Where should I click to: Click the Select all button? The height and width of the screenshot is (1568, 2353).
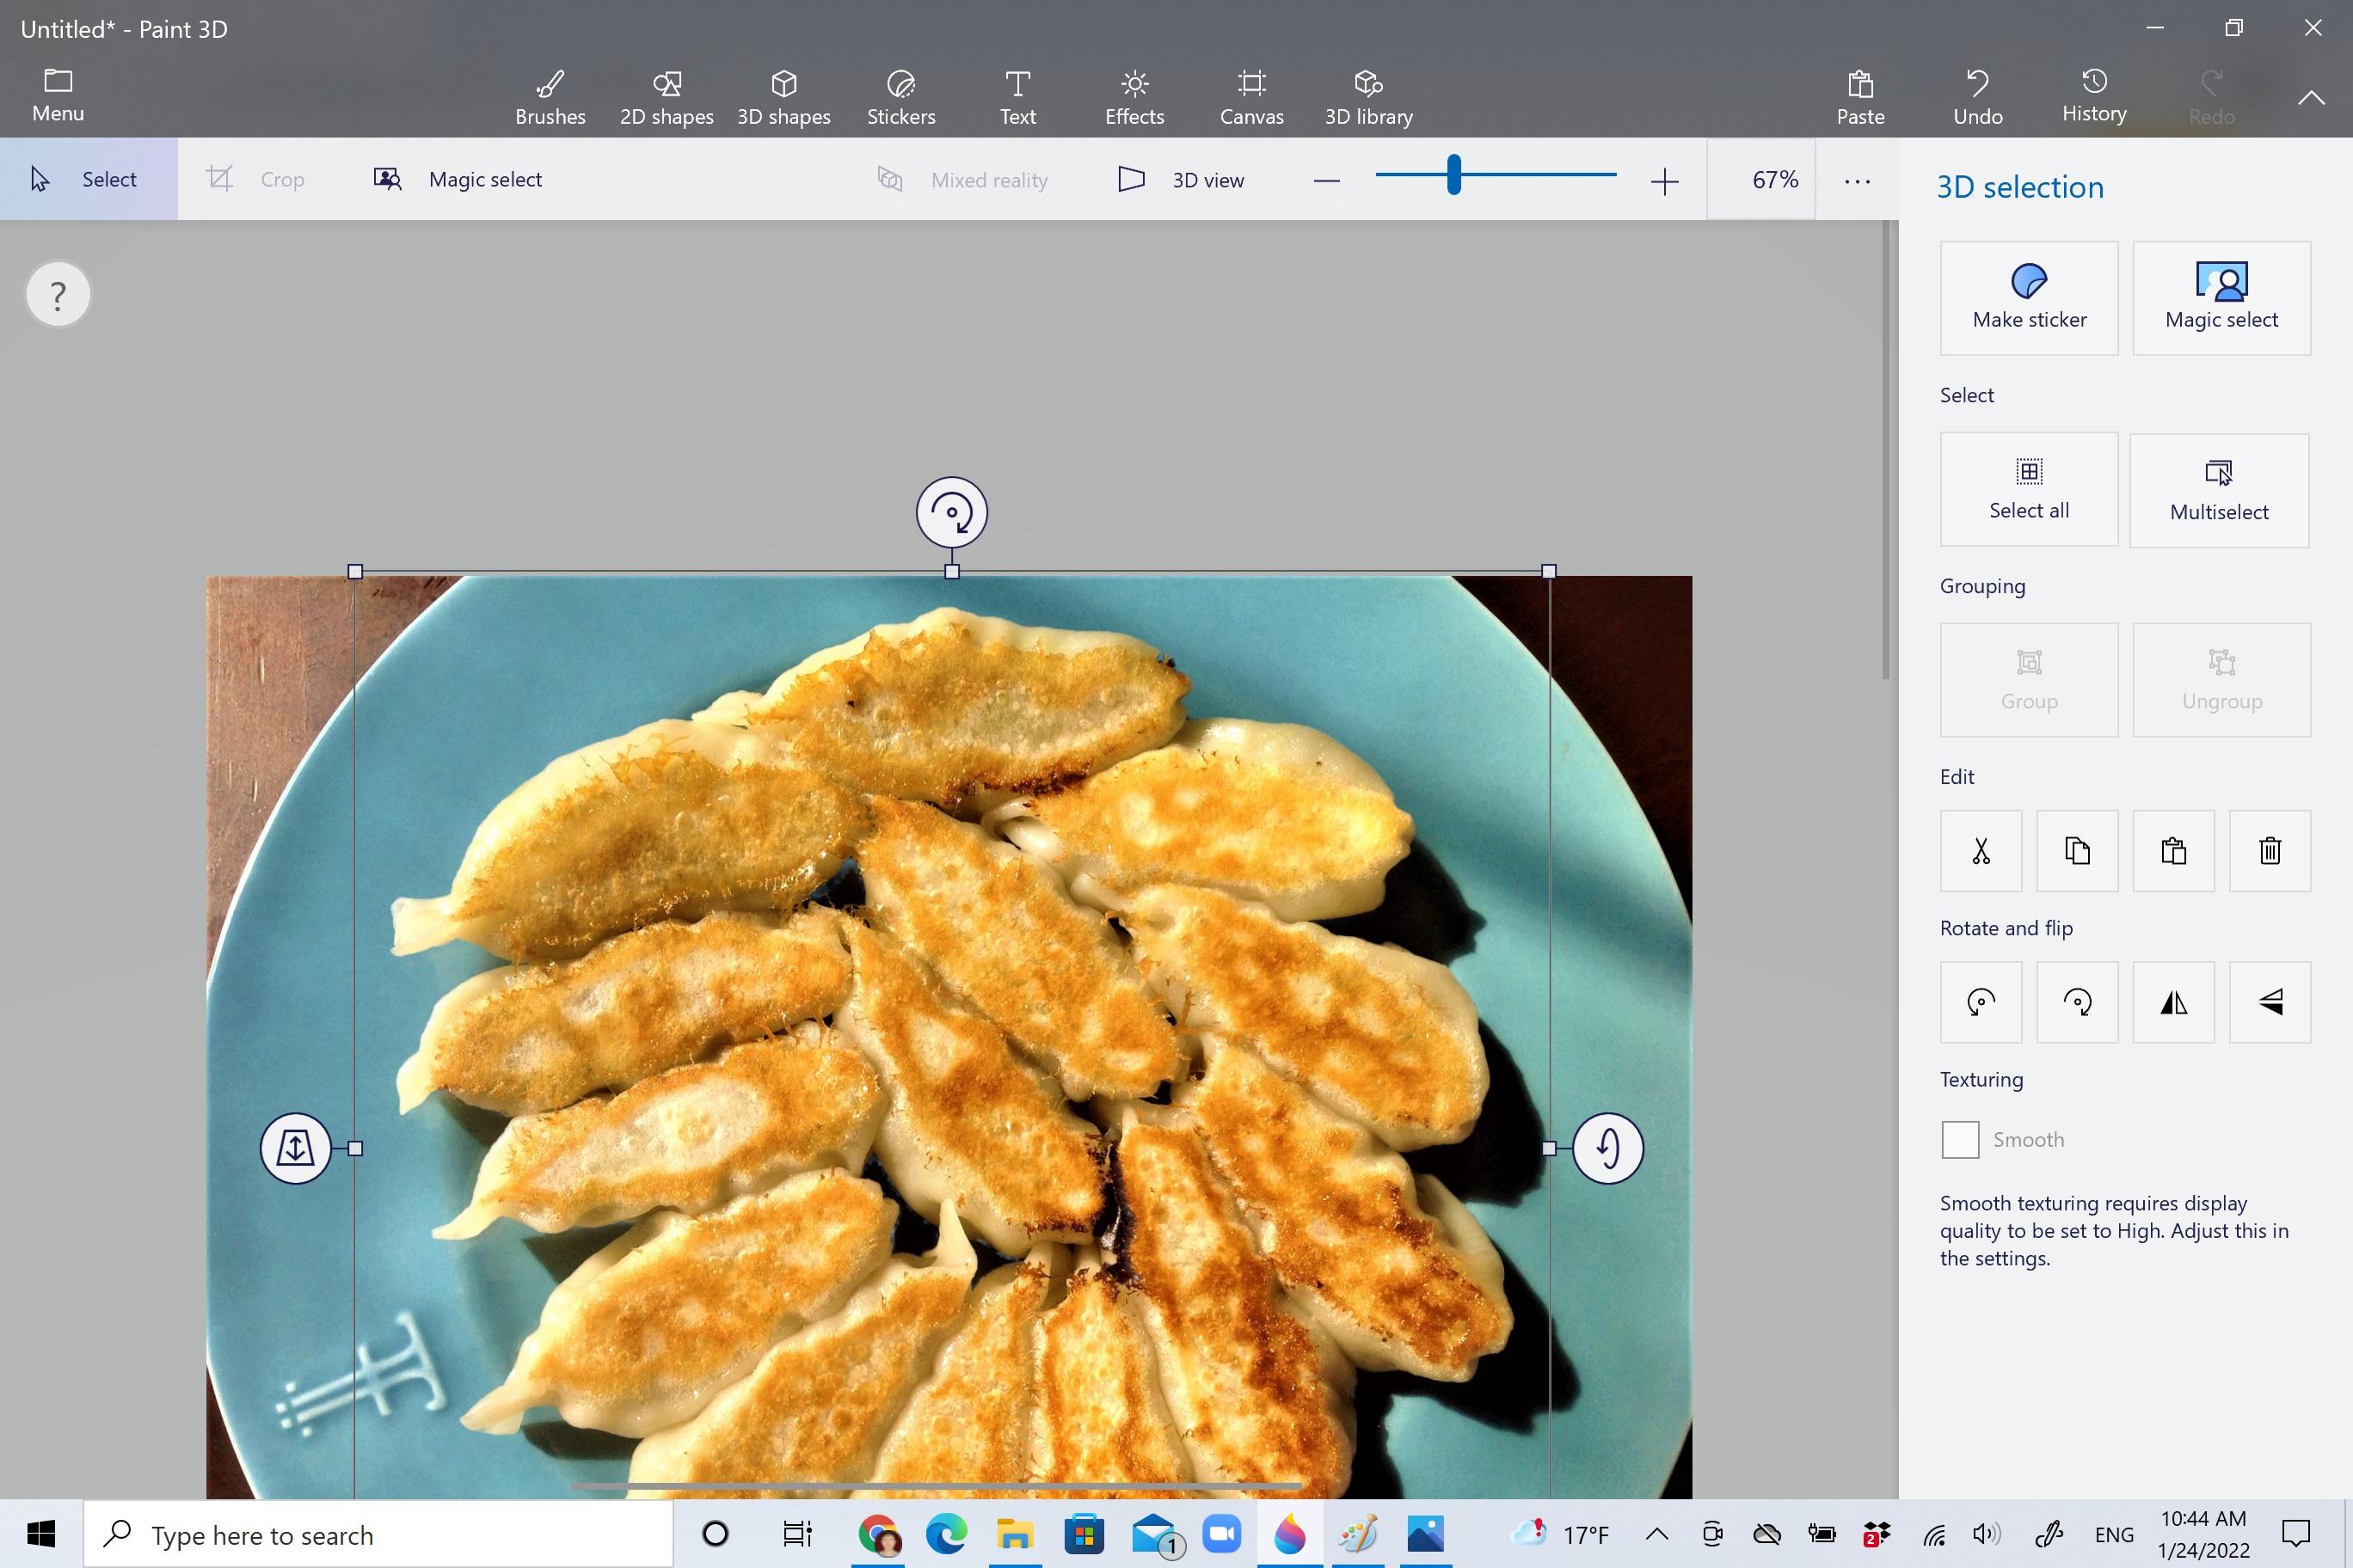2028,489
